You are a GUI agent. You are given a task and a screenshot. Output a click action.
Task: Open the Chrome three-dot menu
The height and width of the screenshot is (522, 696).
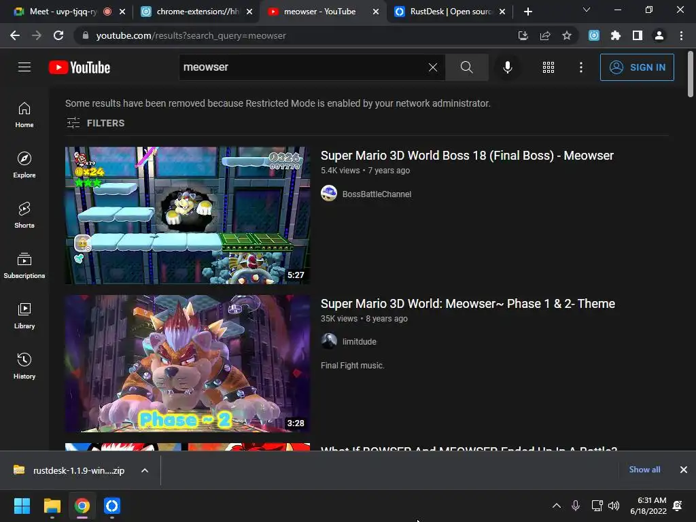click(x=681, y=35)
